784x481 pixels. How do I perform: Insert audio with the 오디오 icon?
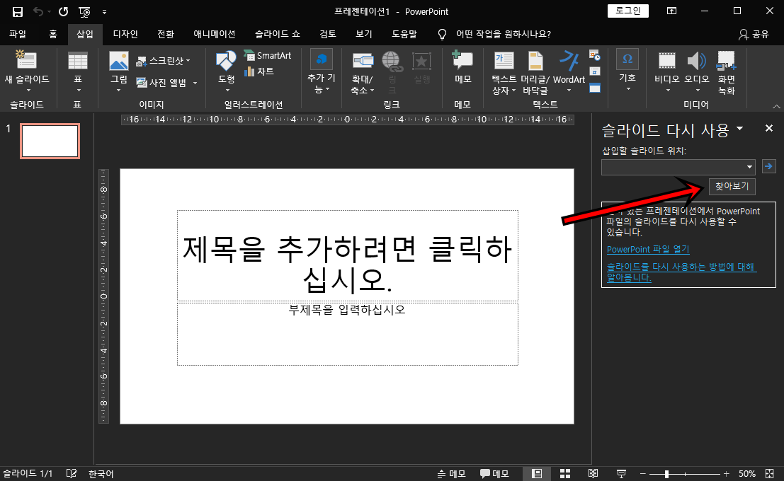coord(696,61)
